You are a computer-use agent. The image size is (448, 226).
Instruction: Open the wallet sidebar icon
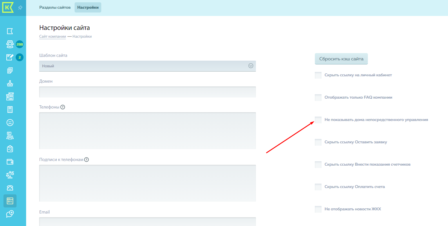tap(10, 162)
